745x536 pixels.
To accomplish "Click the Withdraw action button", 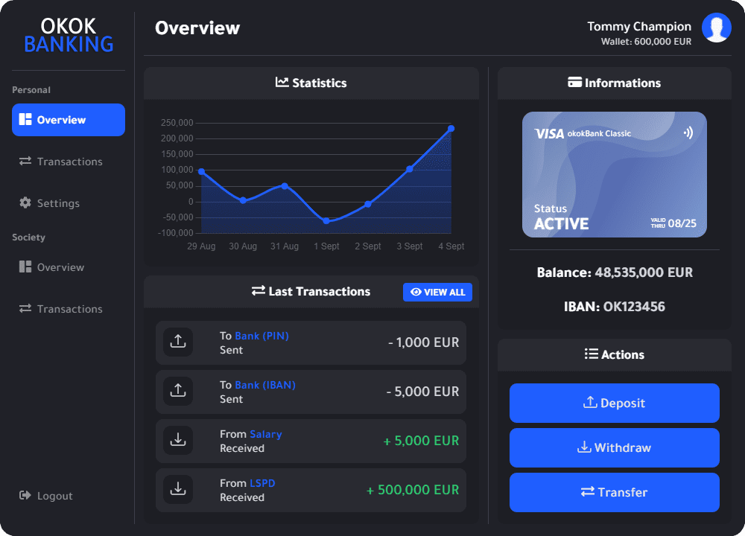I will tap(614, 447).
